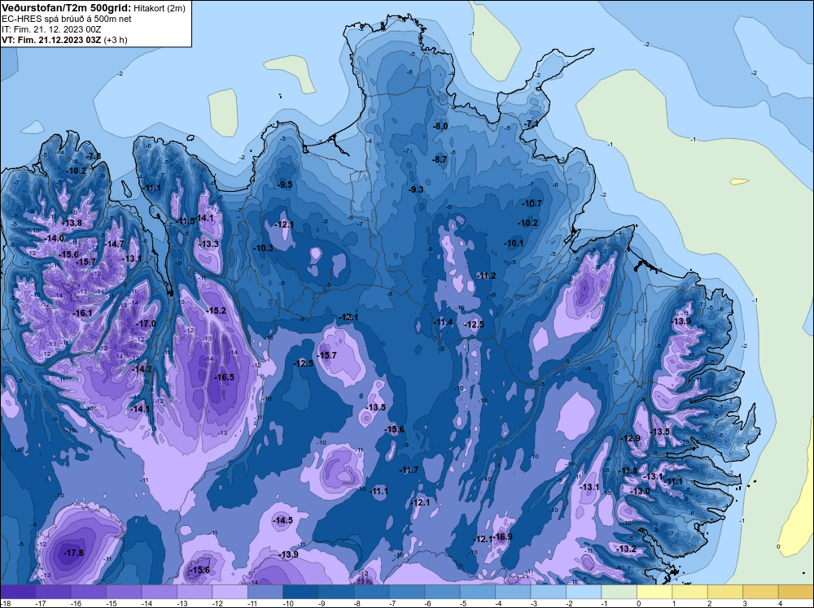Viewport: 814px width, 608px height.
Task: Select the -11.2 temperature label
Action: (x=486, y=276)
